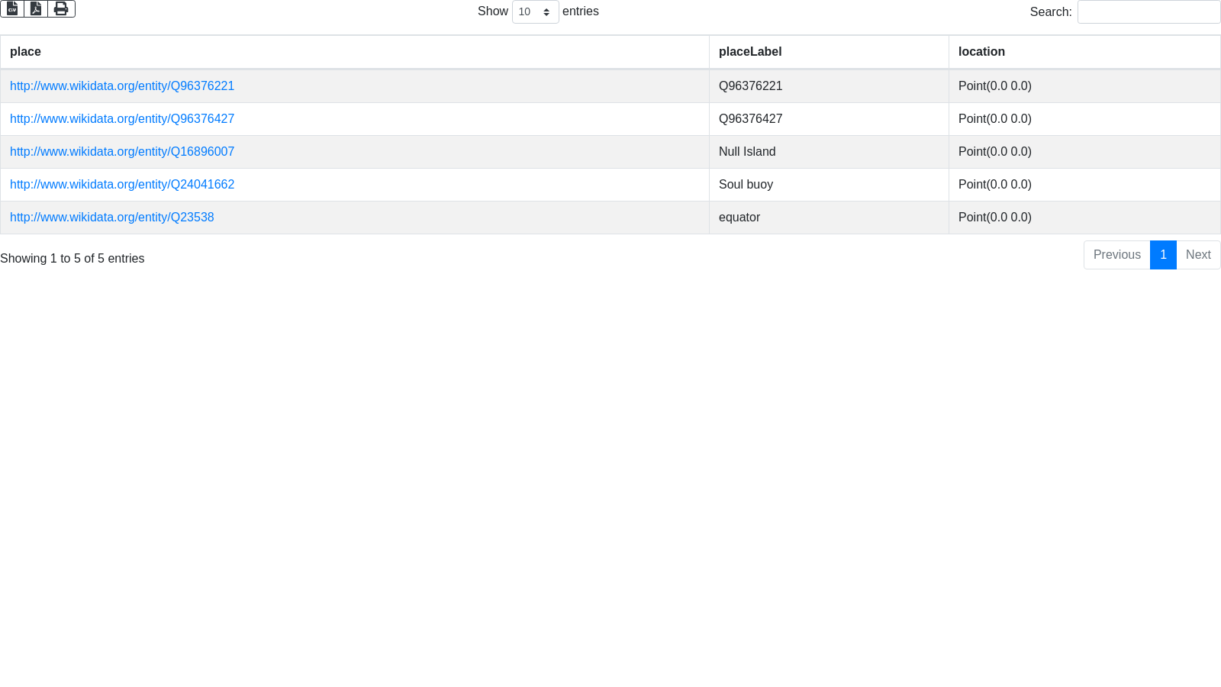Click the Soul buoy label cell

(746, 185)
